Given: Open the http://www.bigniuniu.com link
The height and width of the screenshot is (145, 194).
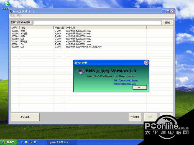Looking at the screenshot, I should click(x=126, y=80).
